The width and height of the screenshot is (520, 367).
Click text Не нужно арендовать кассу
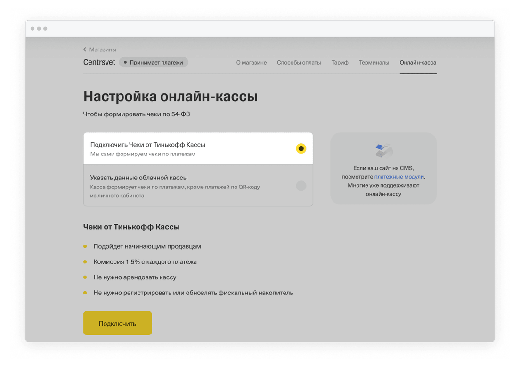pyautogui.click(x=135, y=277)
